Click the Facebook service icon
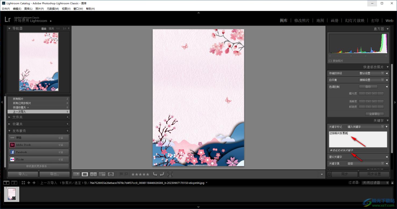Screen dimensions: 397x209 click(12, 152)
